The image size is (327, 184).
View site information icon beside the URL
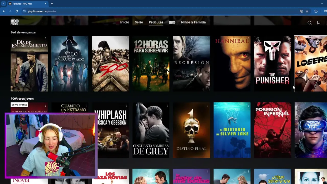pyautogui.click(x=25, y=11)
